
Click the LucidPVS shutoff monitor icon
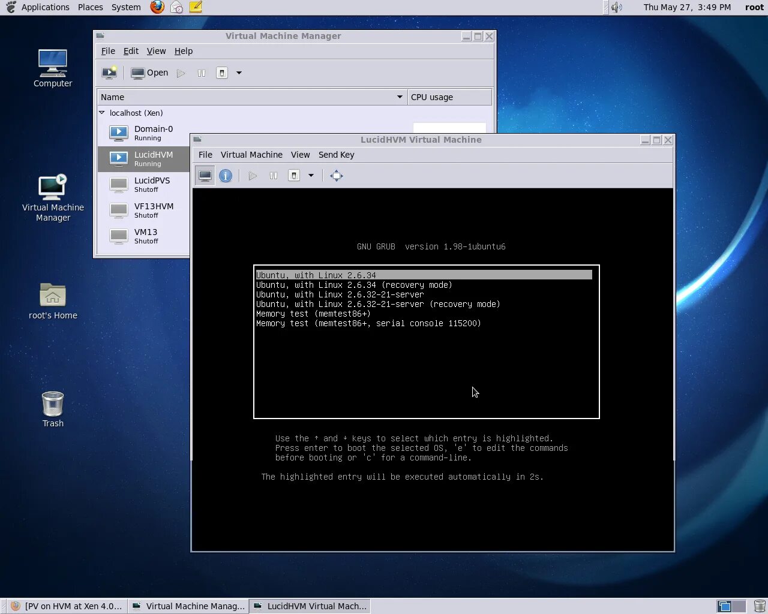(119, 185)
